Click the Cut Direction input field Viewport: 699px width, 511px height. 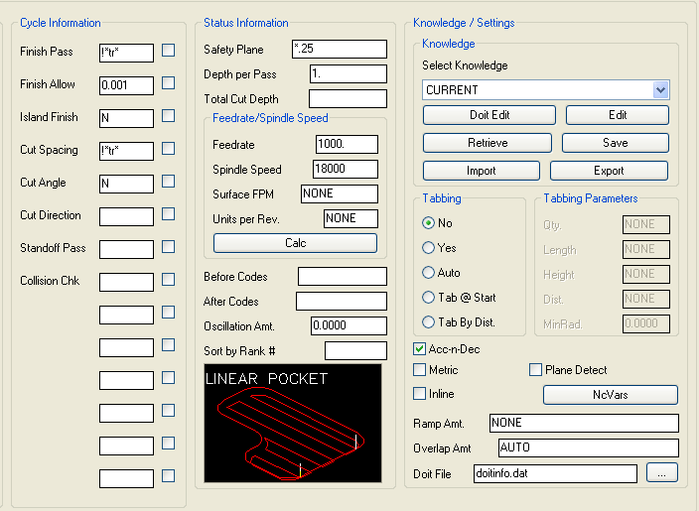coord(127,216)
